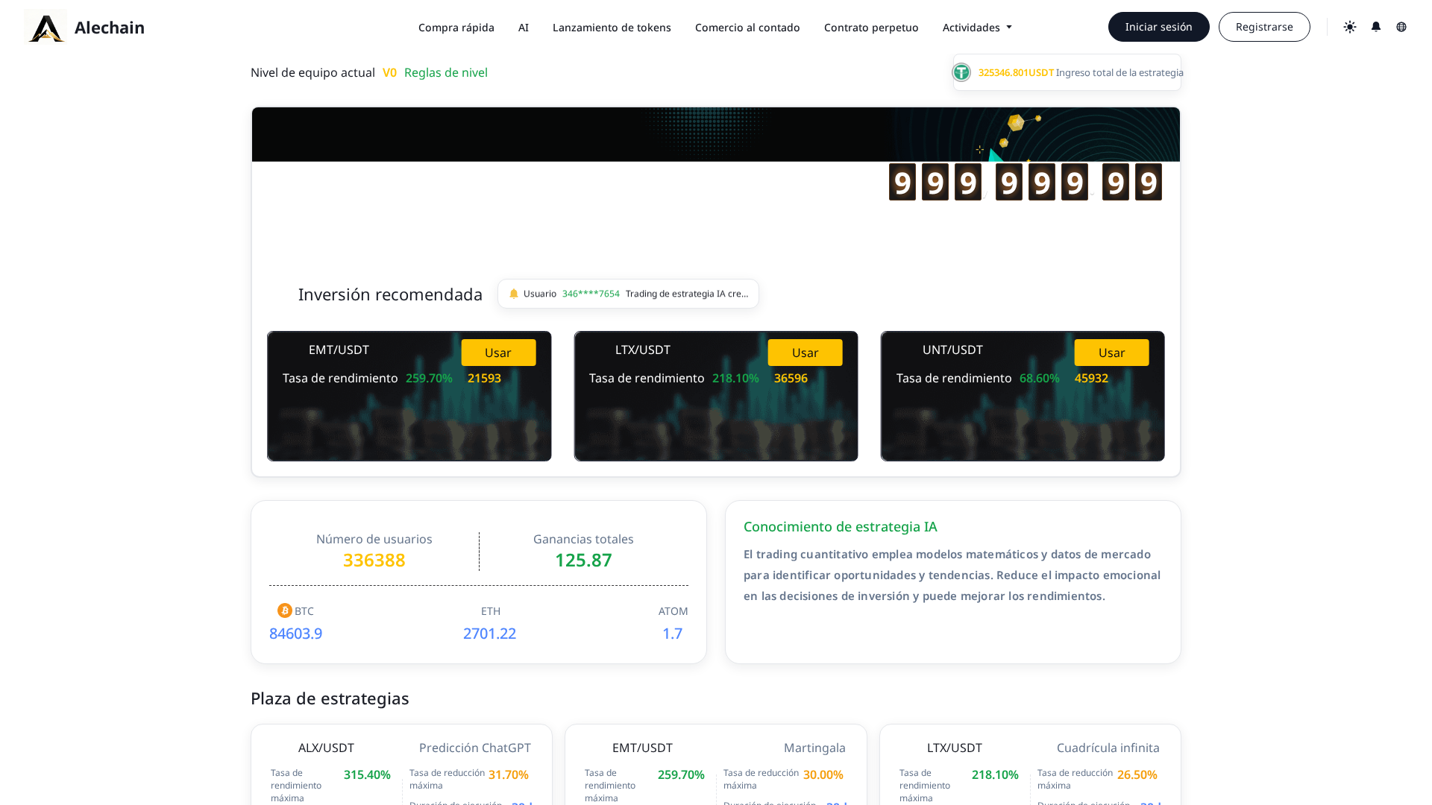
Task: Select the EMT/USDT recommended card title
Action: (339, 350)
